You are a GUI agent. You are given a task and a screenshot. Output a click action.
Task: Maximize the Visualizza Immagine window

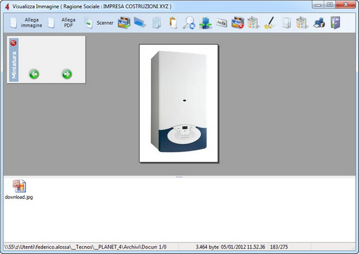tap(329, 4)
